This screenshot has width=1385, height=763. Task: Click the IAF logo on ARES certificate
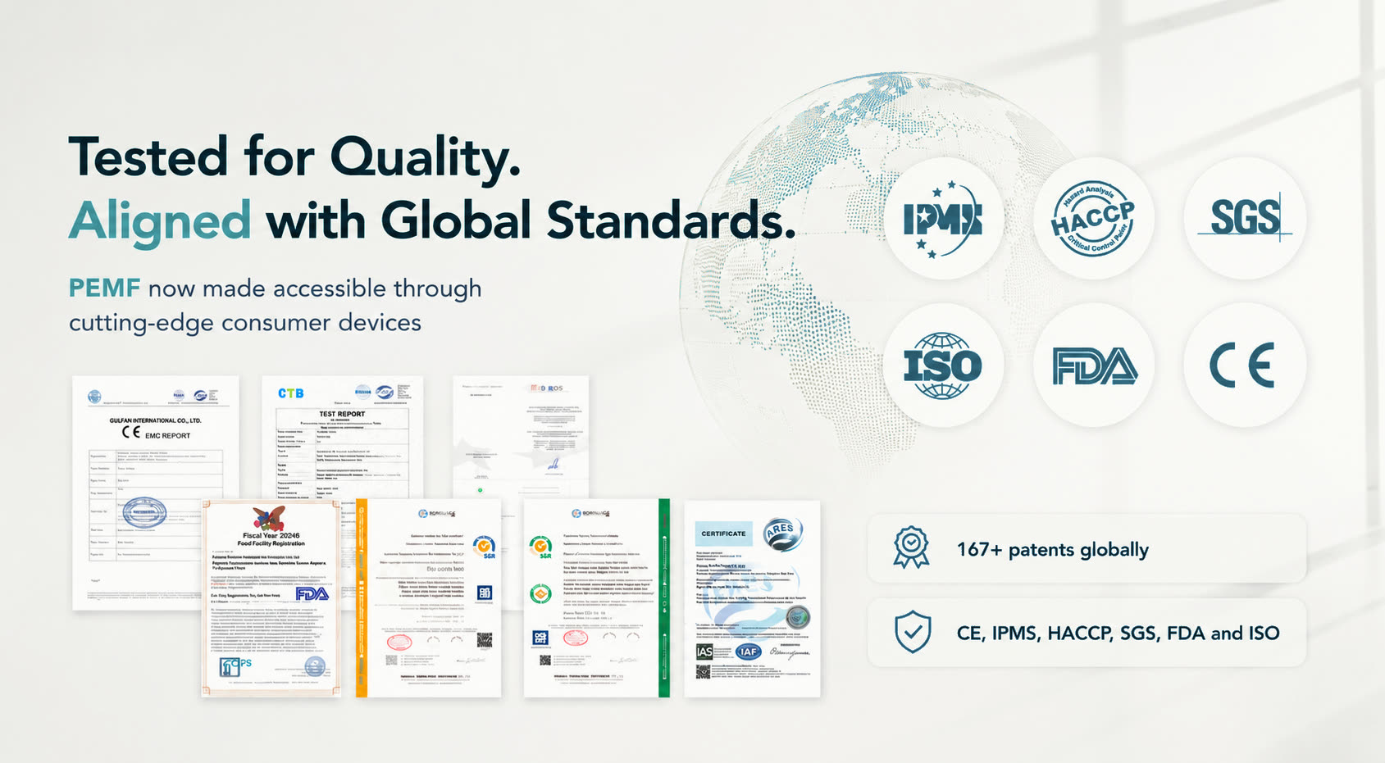(747, 652)
